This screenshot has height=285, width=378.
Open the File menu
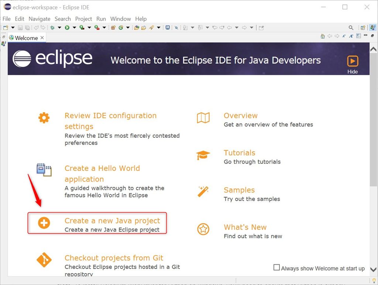(x=7, y=19)
